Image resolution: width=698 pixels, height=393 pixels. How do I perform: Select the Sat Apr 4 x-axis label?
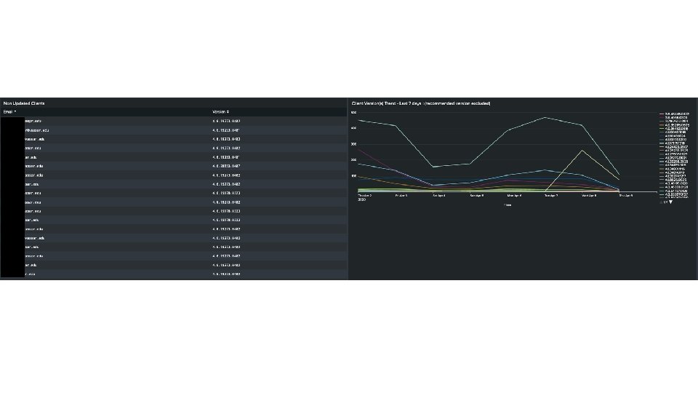438,196
